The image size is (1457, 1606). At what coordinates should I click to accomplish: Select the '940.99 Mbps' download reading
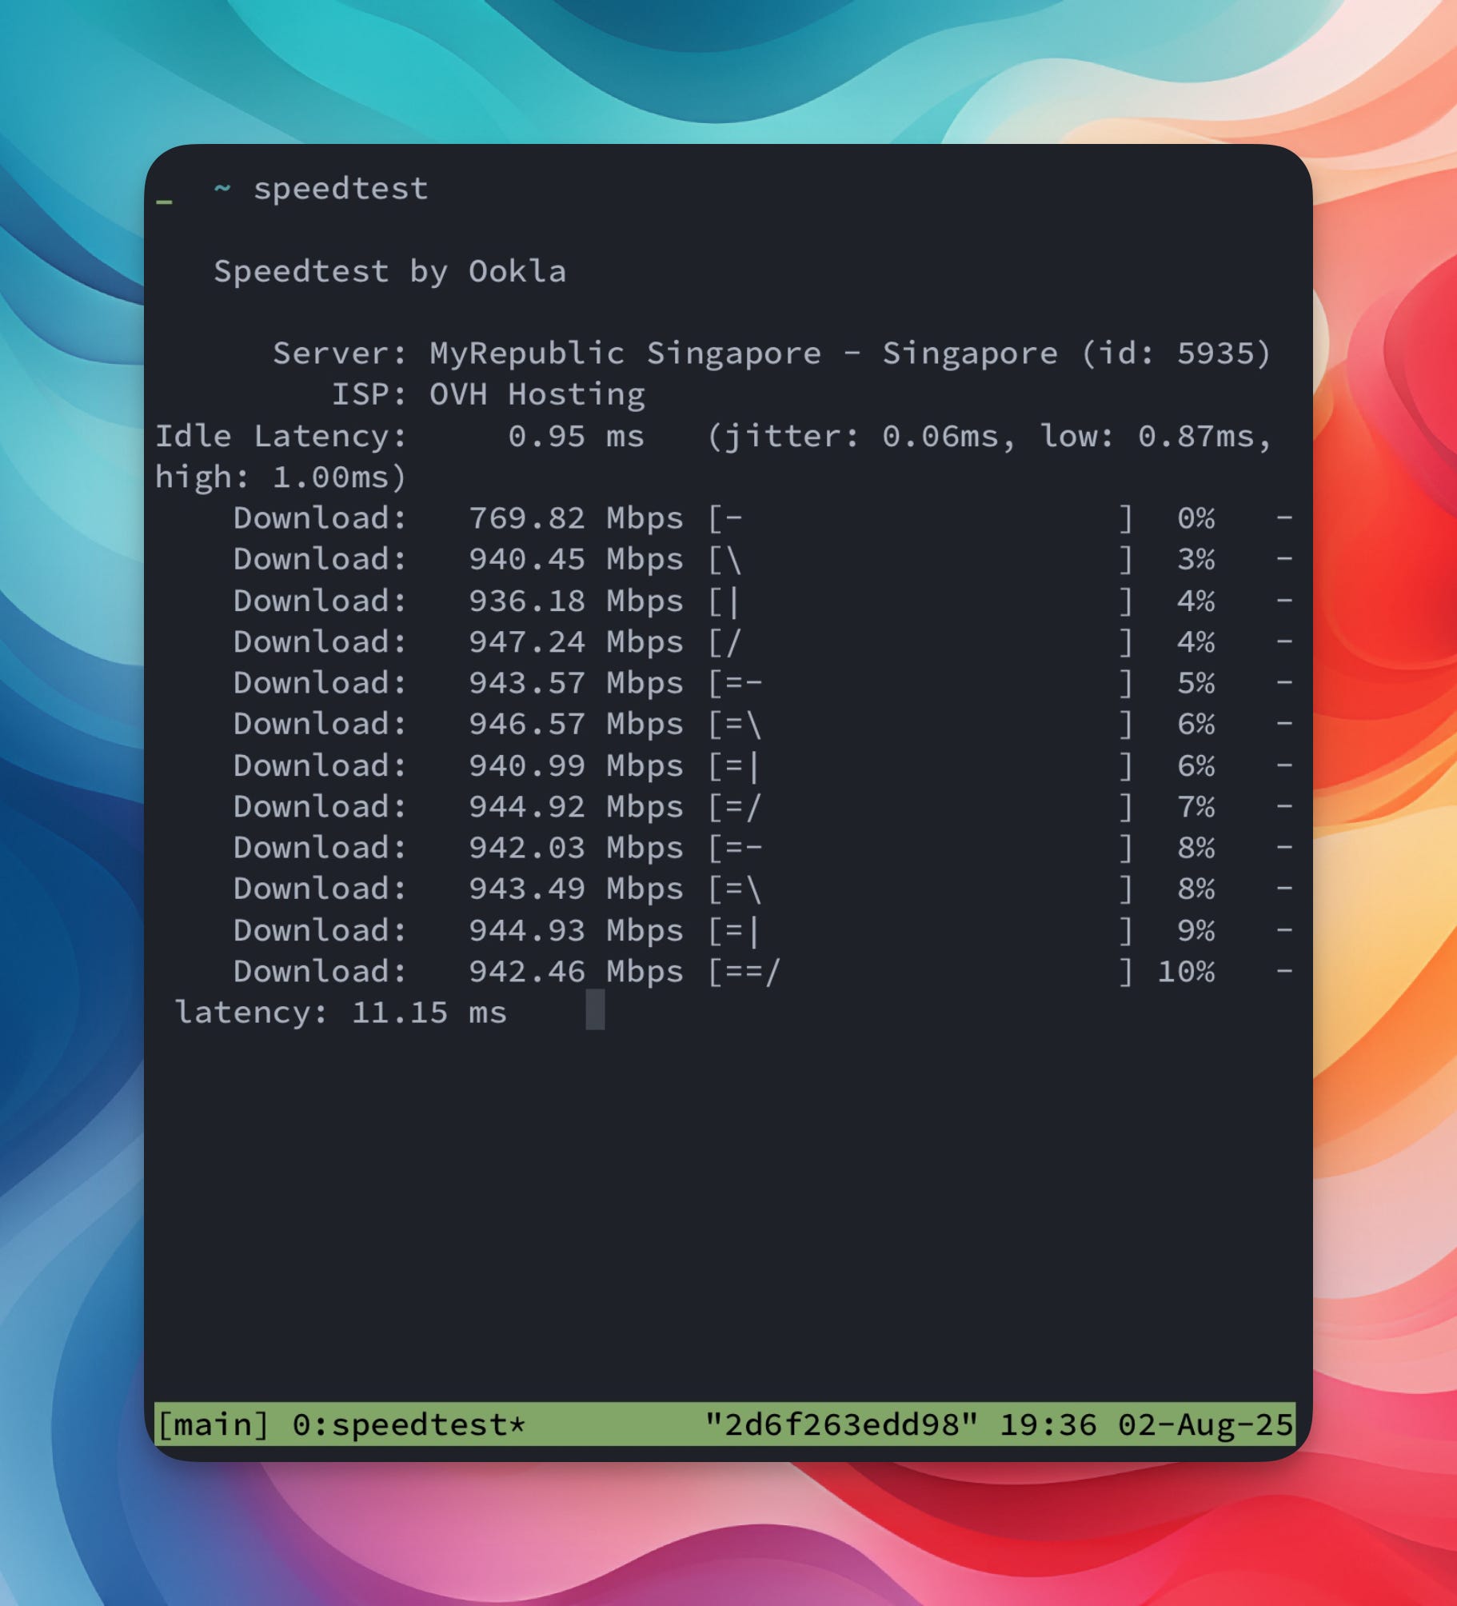click(x=576, y=766)
